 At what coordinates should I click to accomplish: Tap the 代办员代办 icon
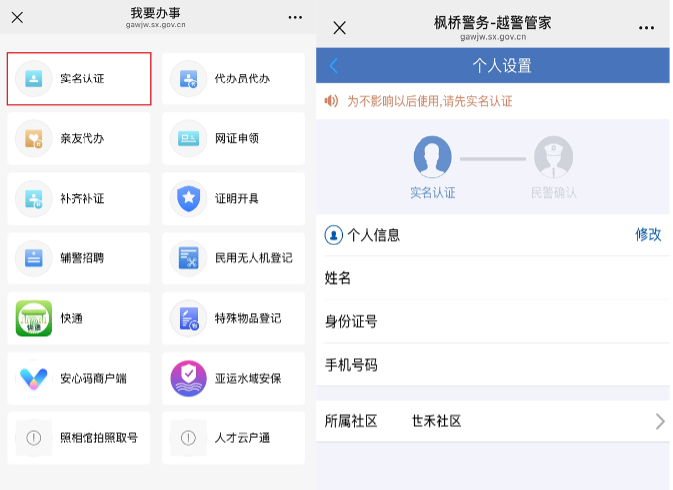coord(188,80)
